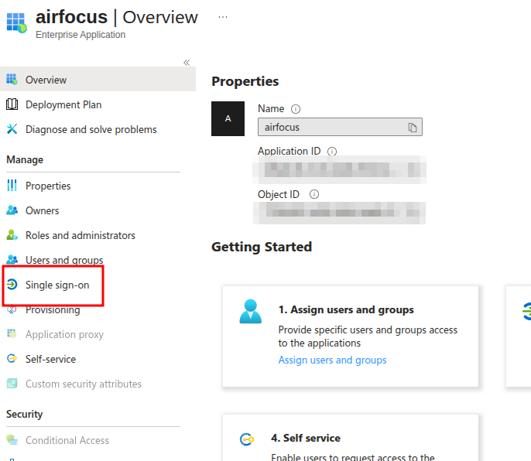Click the wrench diagnose icon
This screenshot has width=531, height=461.
(x=12, y=129)
